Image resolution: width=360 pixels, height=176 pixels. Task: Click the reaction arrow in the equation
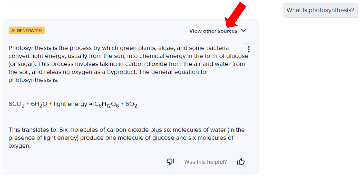pyautogui.click(x=91, y=104)
